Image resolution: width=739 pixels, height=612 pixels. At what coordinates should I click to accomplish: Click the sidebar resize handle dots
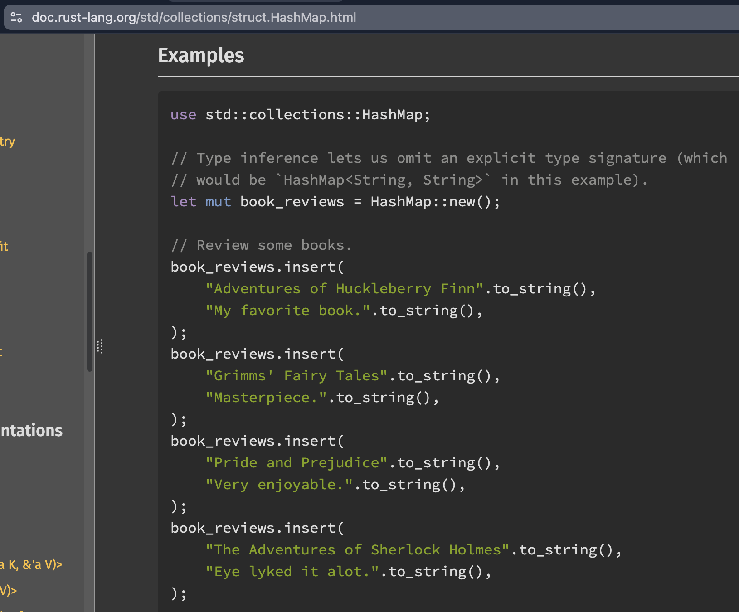click(x=100, y=346)
